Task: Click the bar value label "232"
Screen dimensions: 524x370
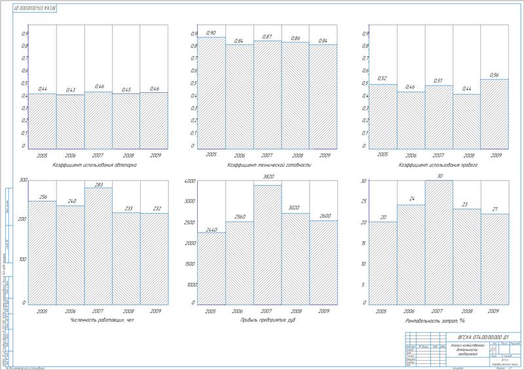Action: point(157,208)
